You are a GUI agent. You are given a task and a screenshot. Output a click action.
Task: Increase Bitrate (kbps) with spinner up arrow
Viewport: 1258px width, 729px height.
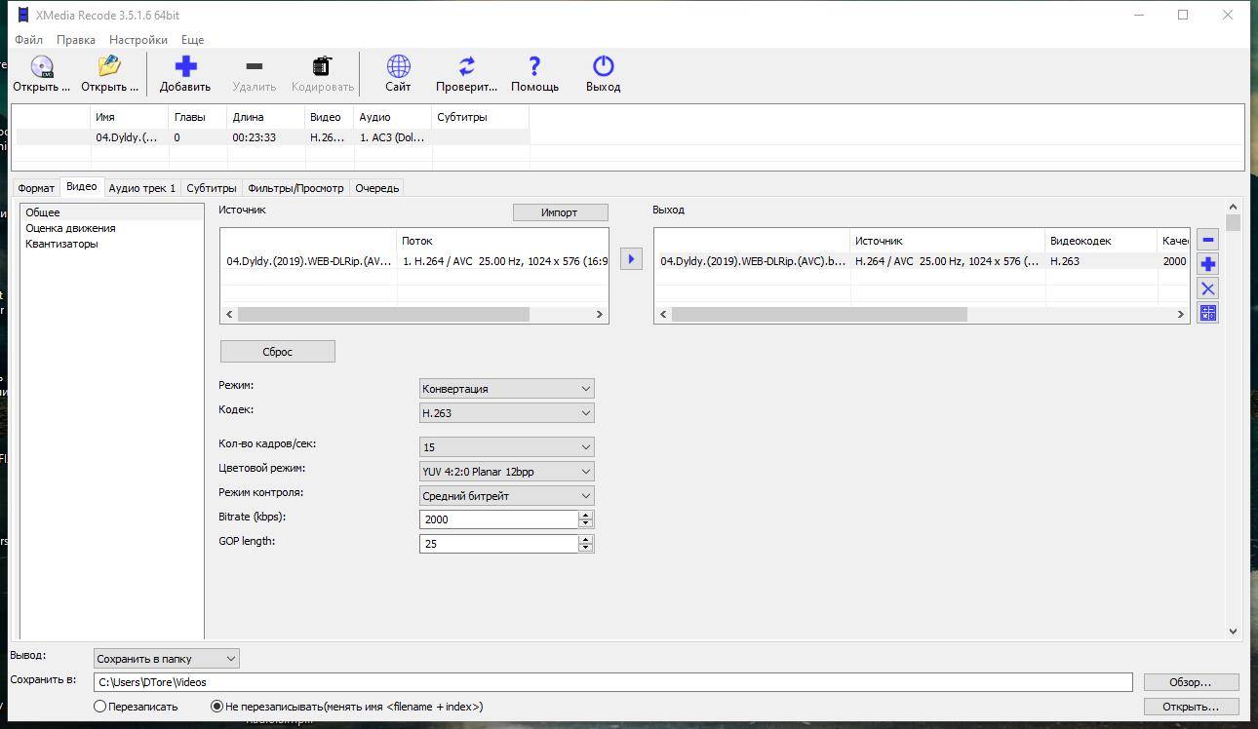coord(585,515)
